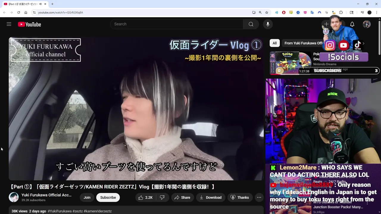The height and width of the screenshot is (214, 381).
Task: Open the pink pig extension icon
Action: coord(305,12)
